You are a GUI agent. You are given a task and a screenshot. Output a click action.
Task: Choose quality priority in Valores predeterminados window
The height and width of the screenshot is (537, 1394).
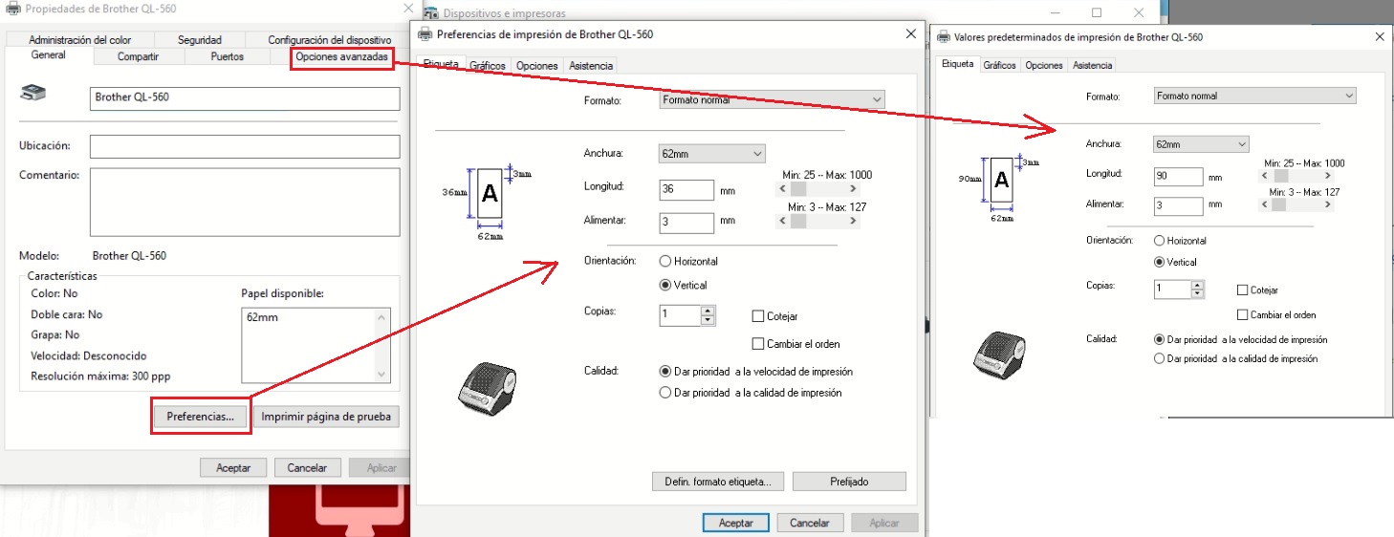point(1160,359)
